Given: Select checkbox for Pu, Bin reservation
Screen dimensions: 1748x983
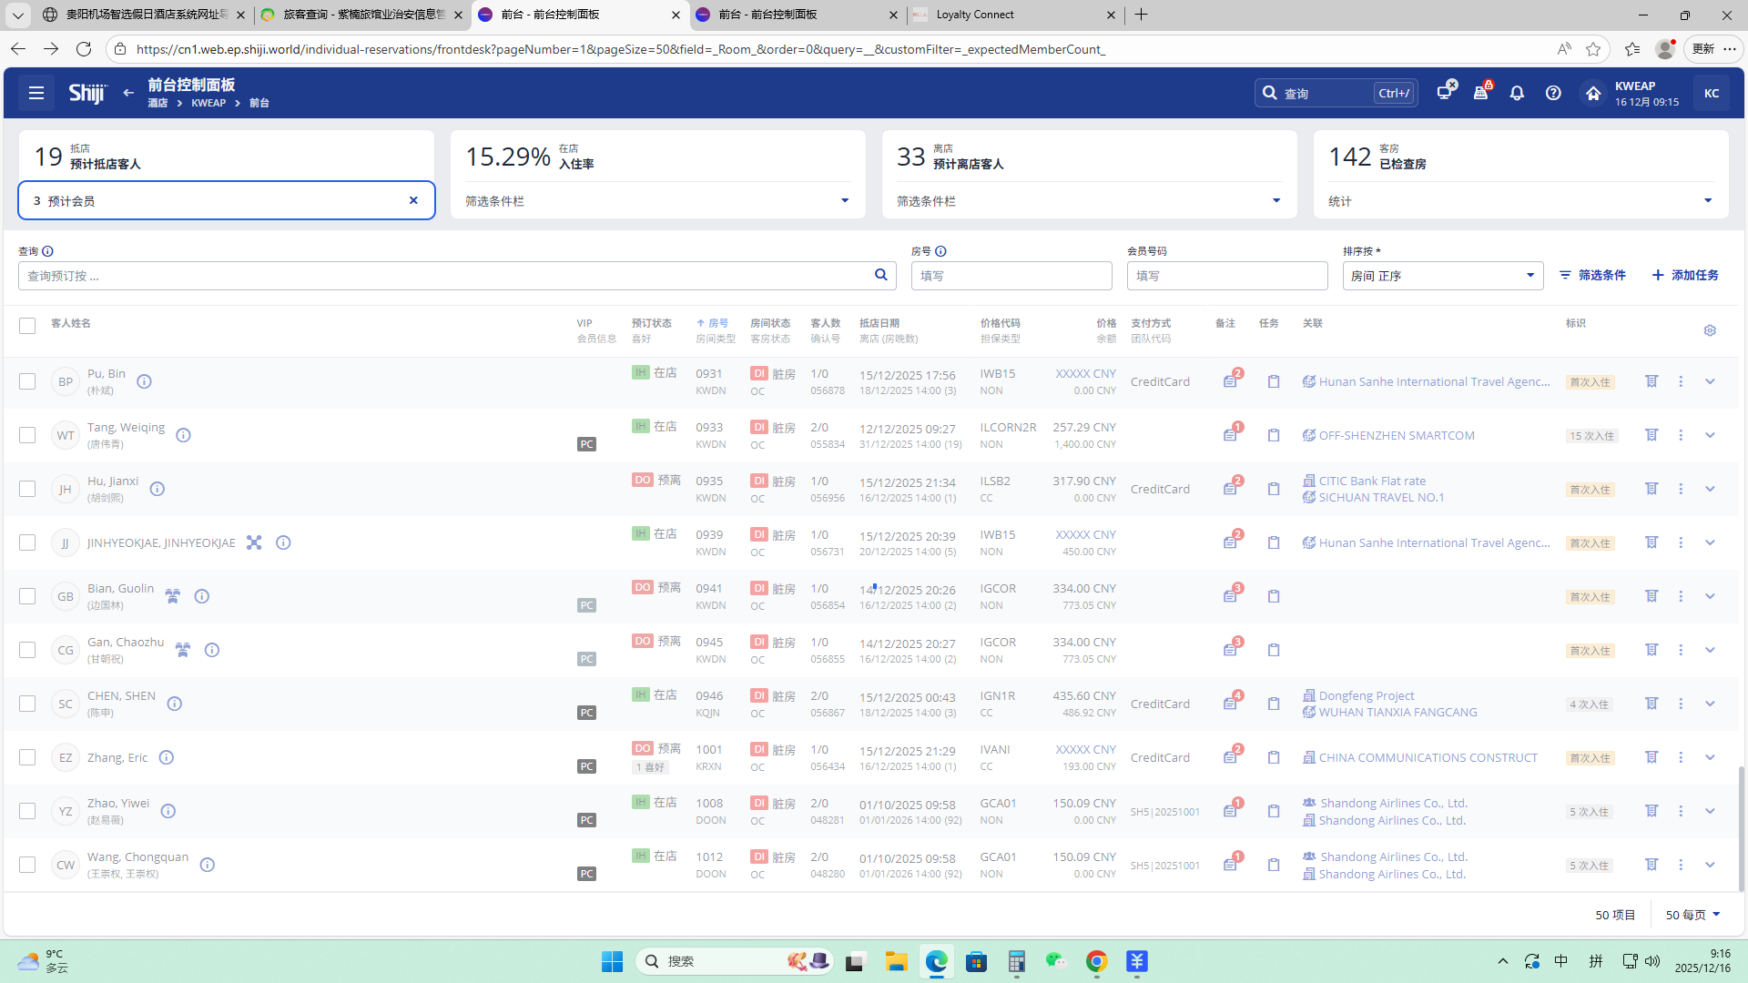Looking at the screenshot, I should (x=27, y=381).
